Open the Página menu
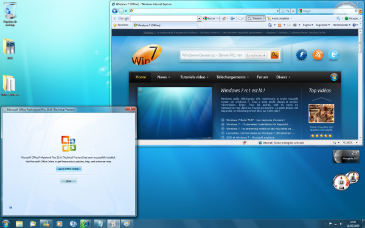The height and width of the screenshot is (228, 365). tap(307, 25)
